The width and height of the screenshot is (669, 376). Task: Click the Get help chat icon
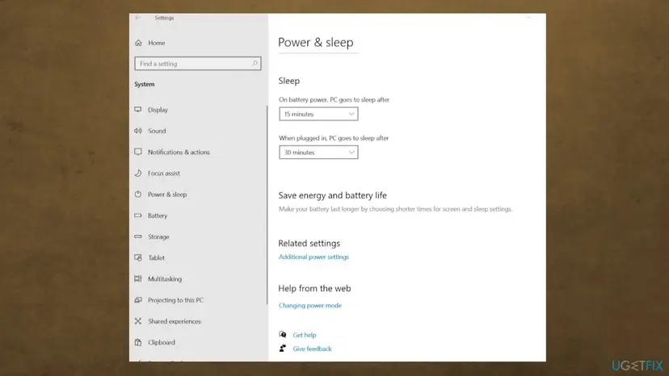283,334
